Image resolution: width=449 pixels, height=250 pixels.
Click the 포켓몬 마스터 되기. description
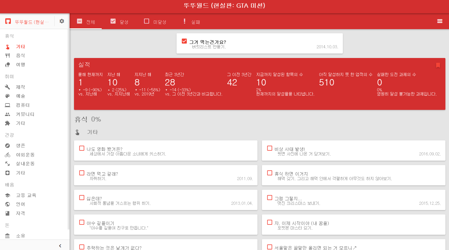tap(295, 228)
